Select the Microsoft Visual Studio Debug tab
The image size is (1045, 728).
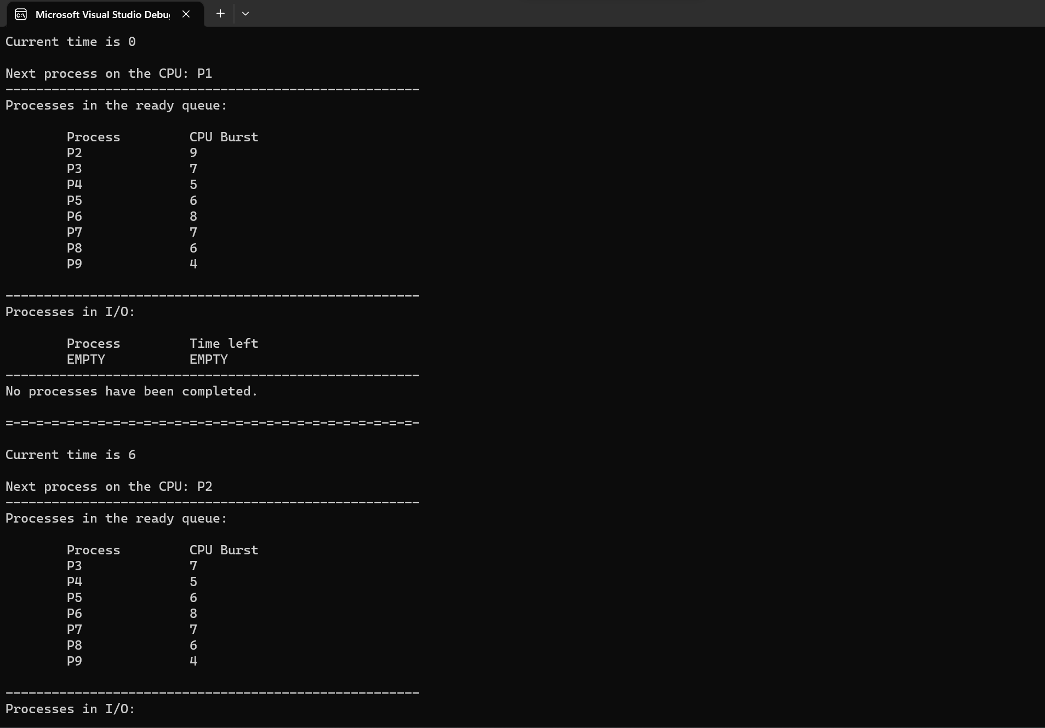[101, 14]
